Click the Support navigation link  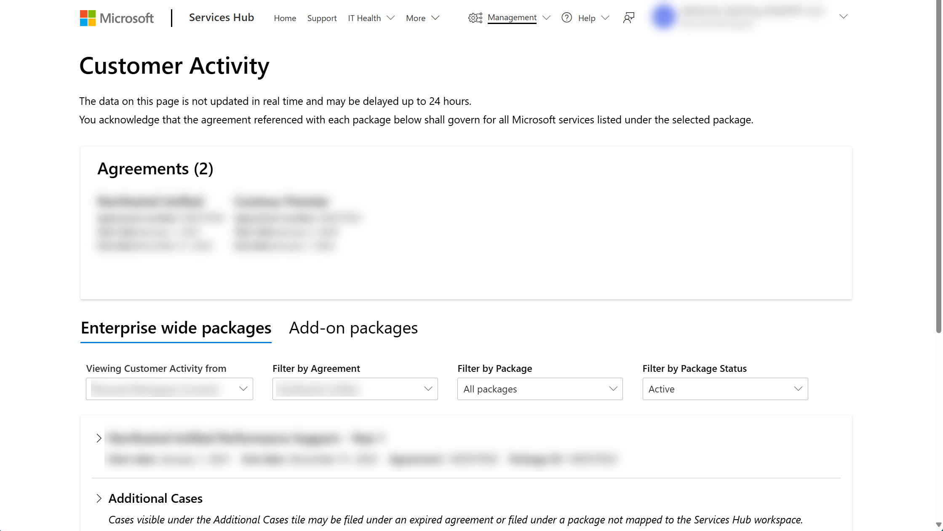322,18
